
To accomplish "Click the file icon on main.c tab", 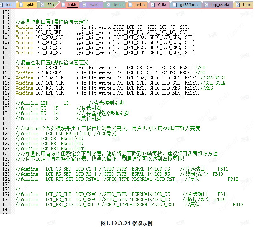I will 84,5.
